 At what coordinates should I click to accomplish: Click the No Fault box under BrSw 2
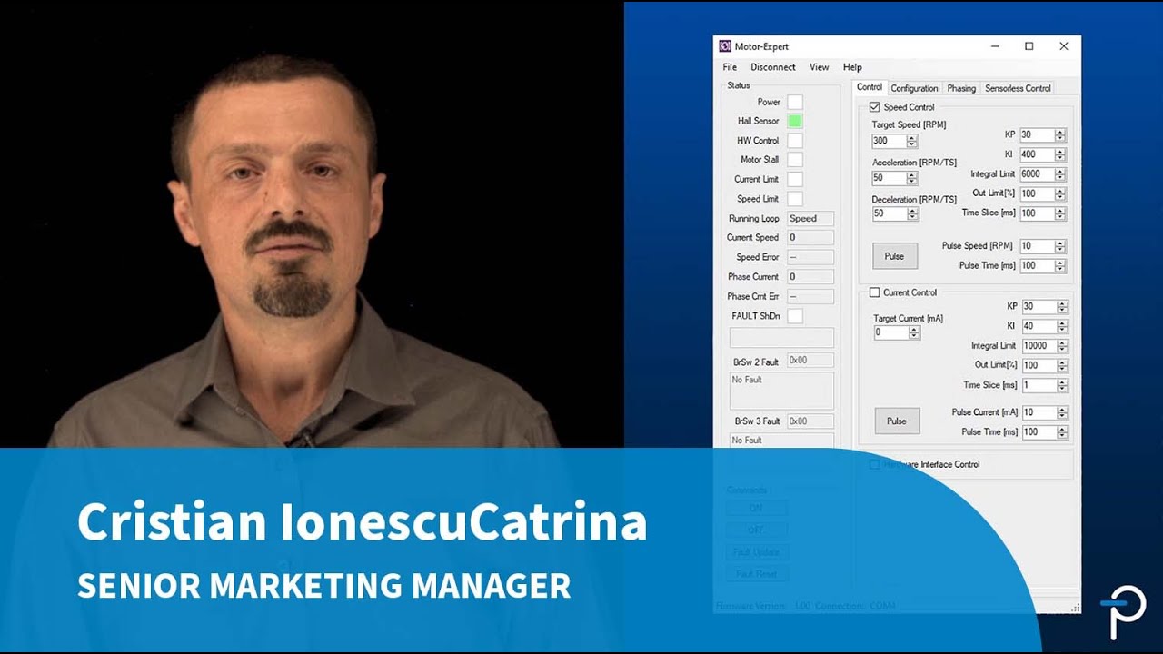781,391
